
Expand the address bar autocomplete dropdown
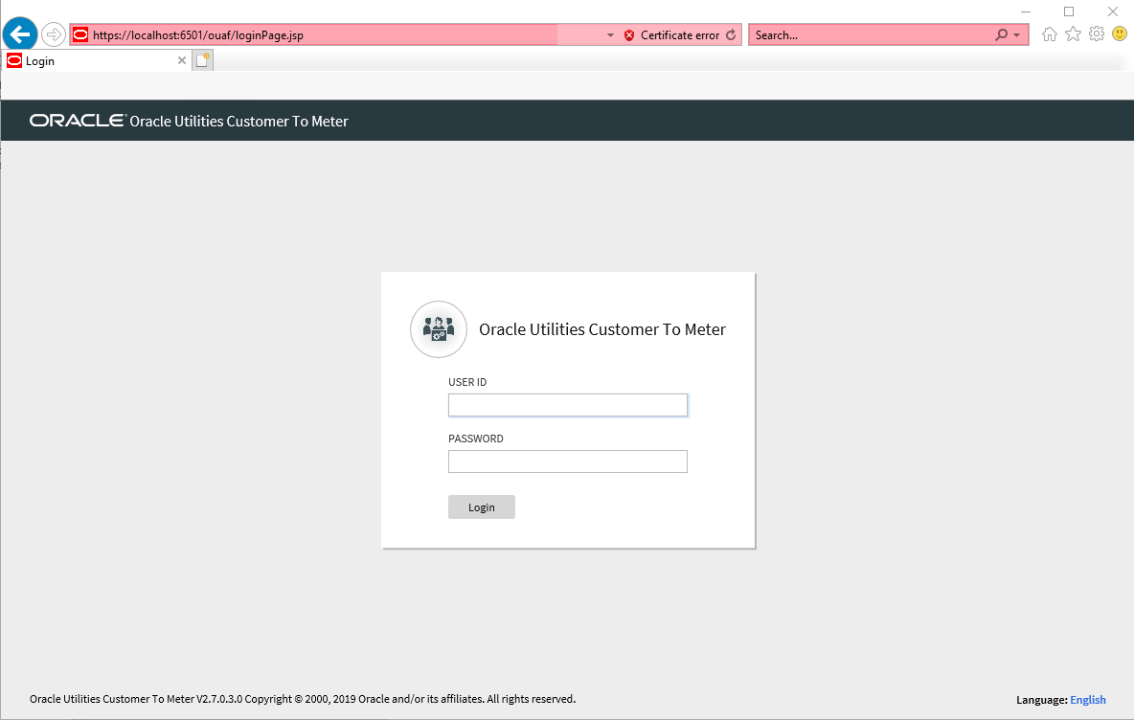[610, 35]
